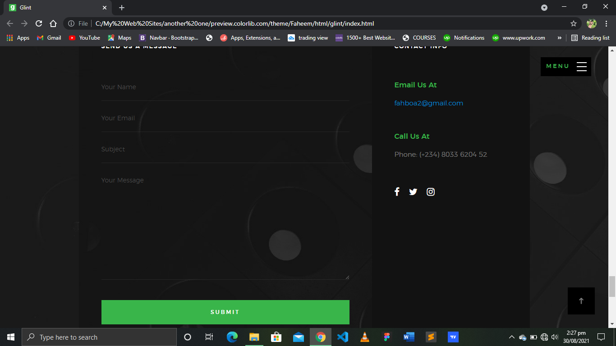Open the Facebook social icon

coord(397,191)
